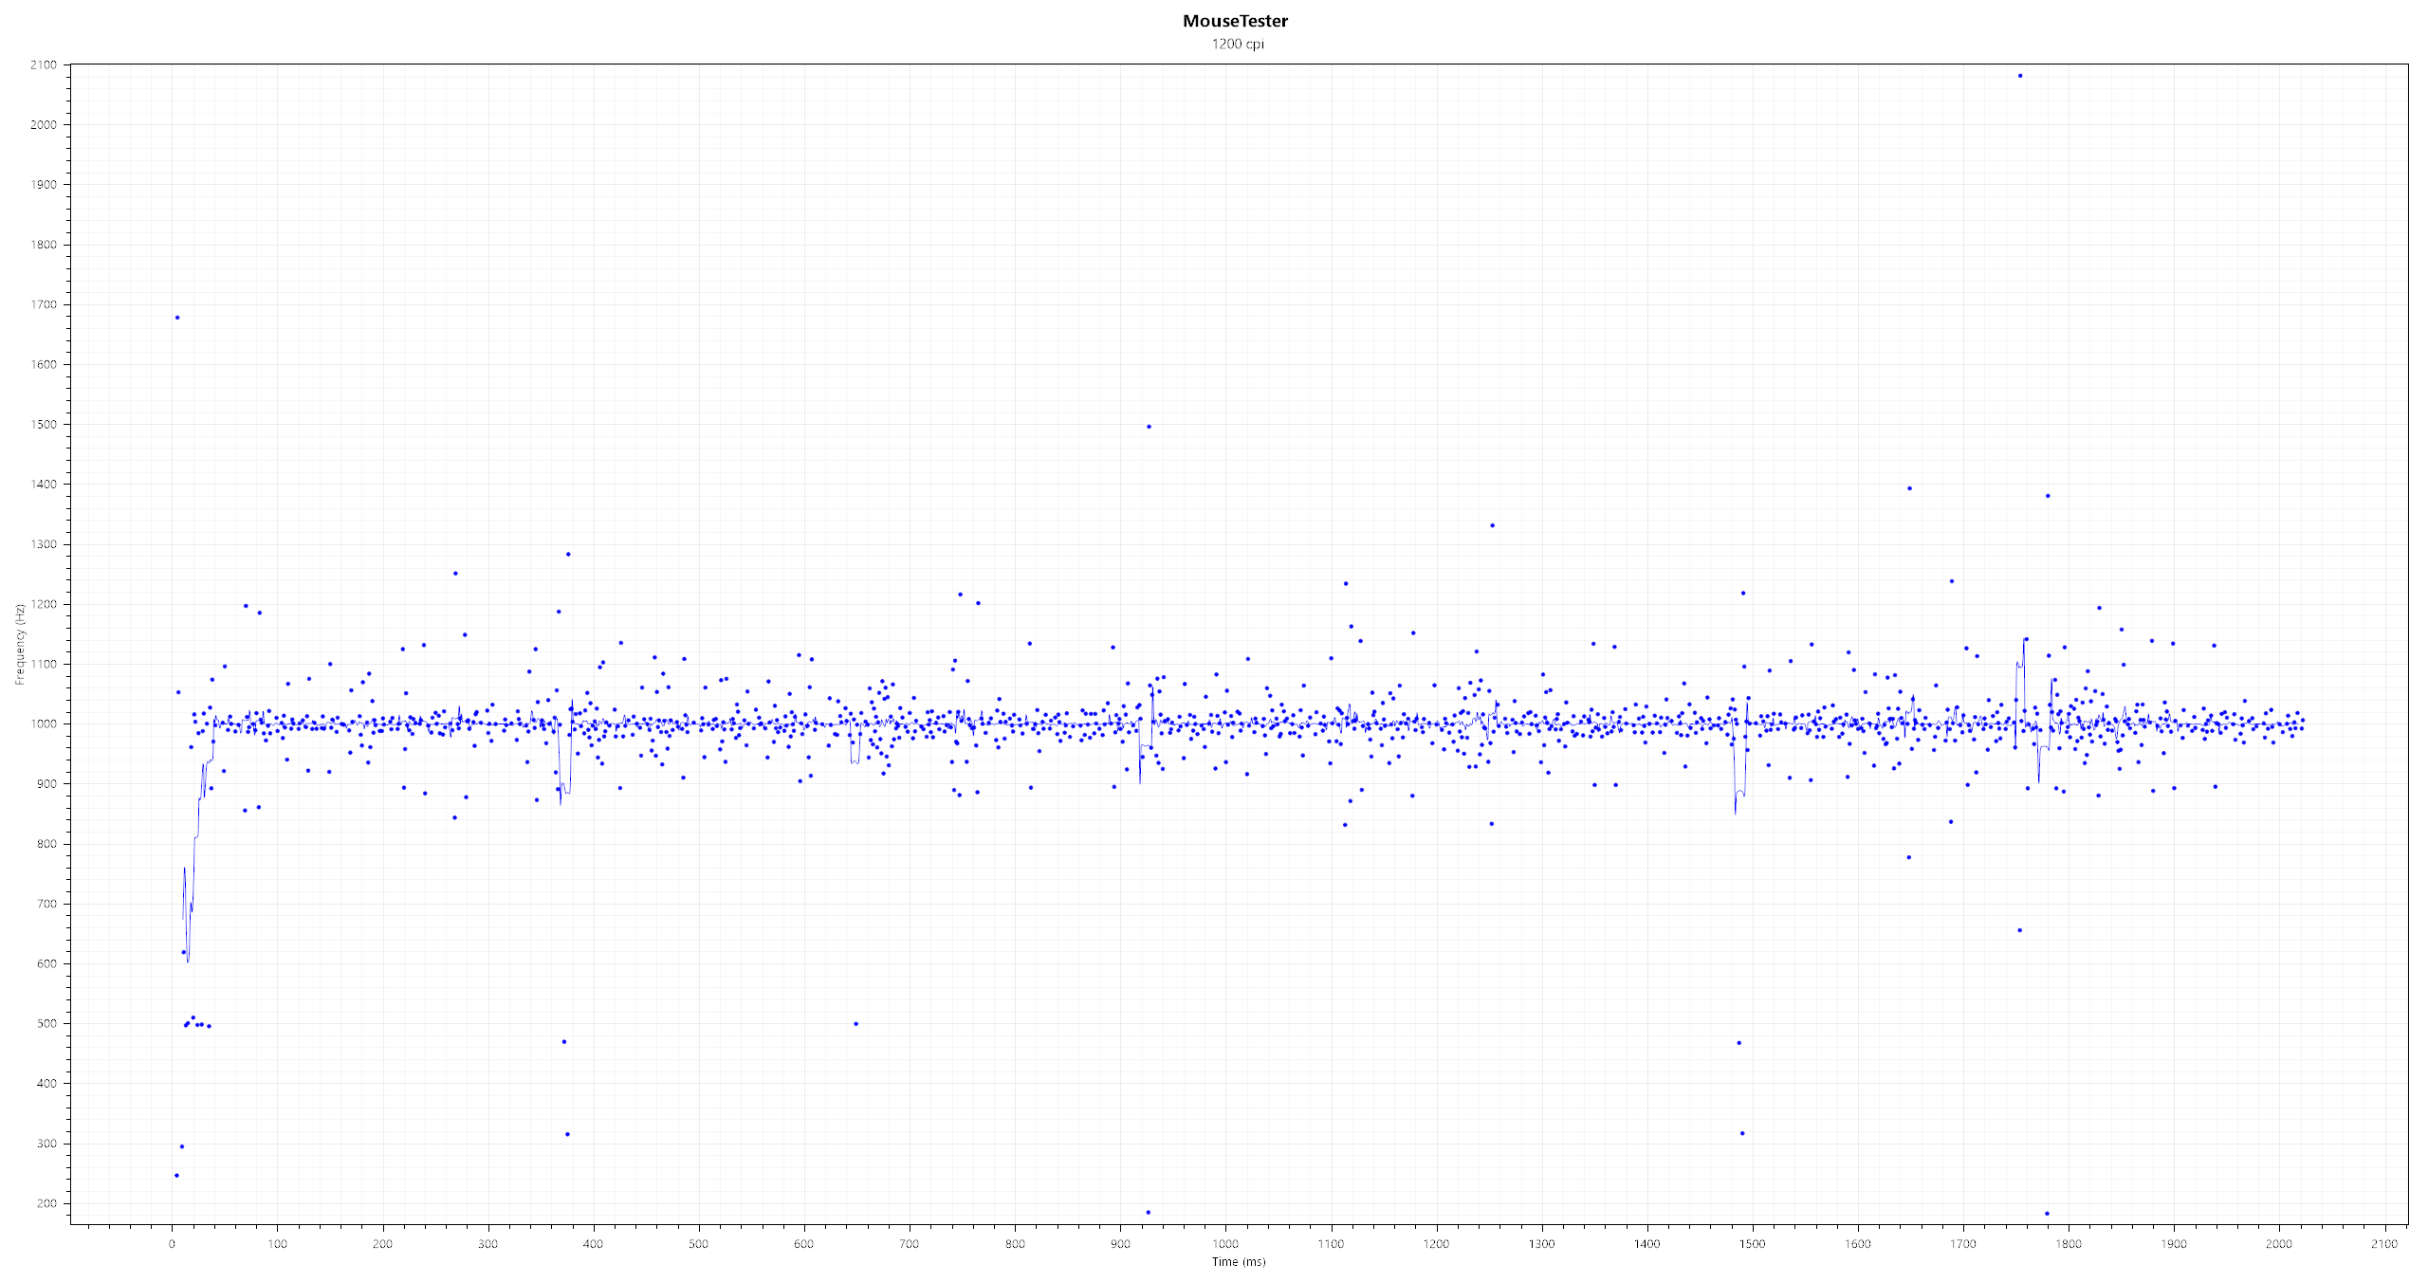
Task: Click the 2100 tick on frequency axis
Action: click(44, 64)
